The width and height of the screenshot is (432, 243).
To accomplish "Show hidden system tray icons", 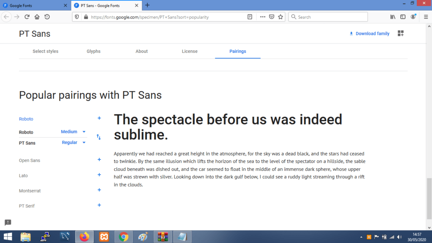I will point(361,237).
